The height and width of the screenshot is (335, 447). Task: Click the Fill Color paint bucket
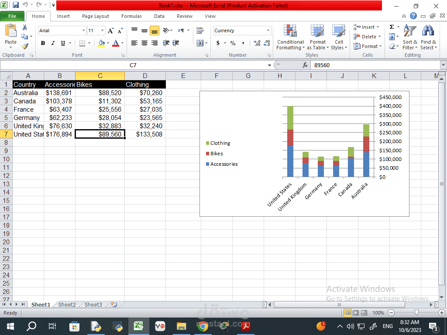coord(101,43)
